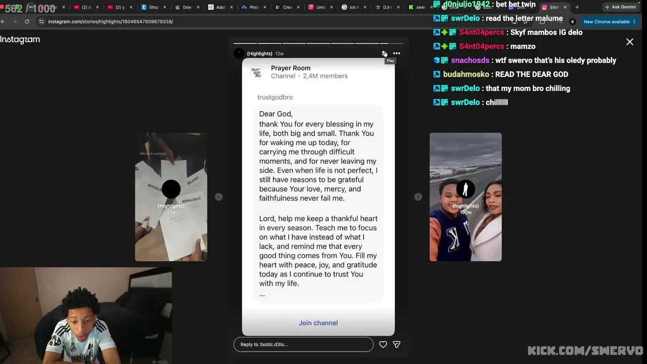Click the instagram.com address bar URL
Image resolution: width=647 pixels, height=364 pixels.
click(x=111, y=22)
